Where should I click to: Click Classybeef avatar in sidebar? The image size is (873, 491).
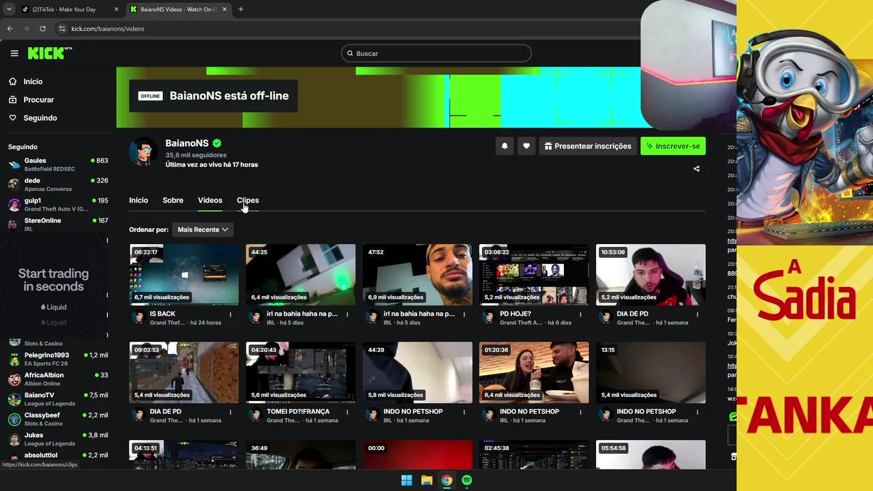pyautogui.click(x=14, y=419)
